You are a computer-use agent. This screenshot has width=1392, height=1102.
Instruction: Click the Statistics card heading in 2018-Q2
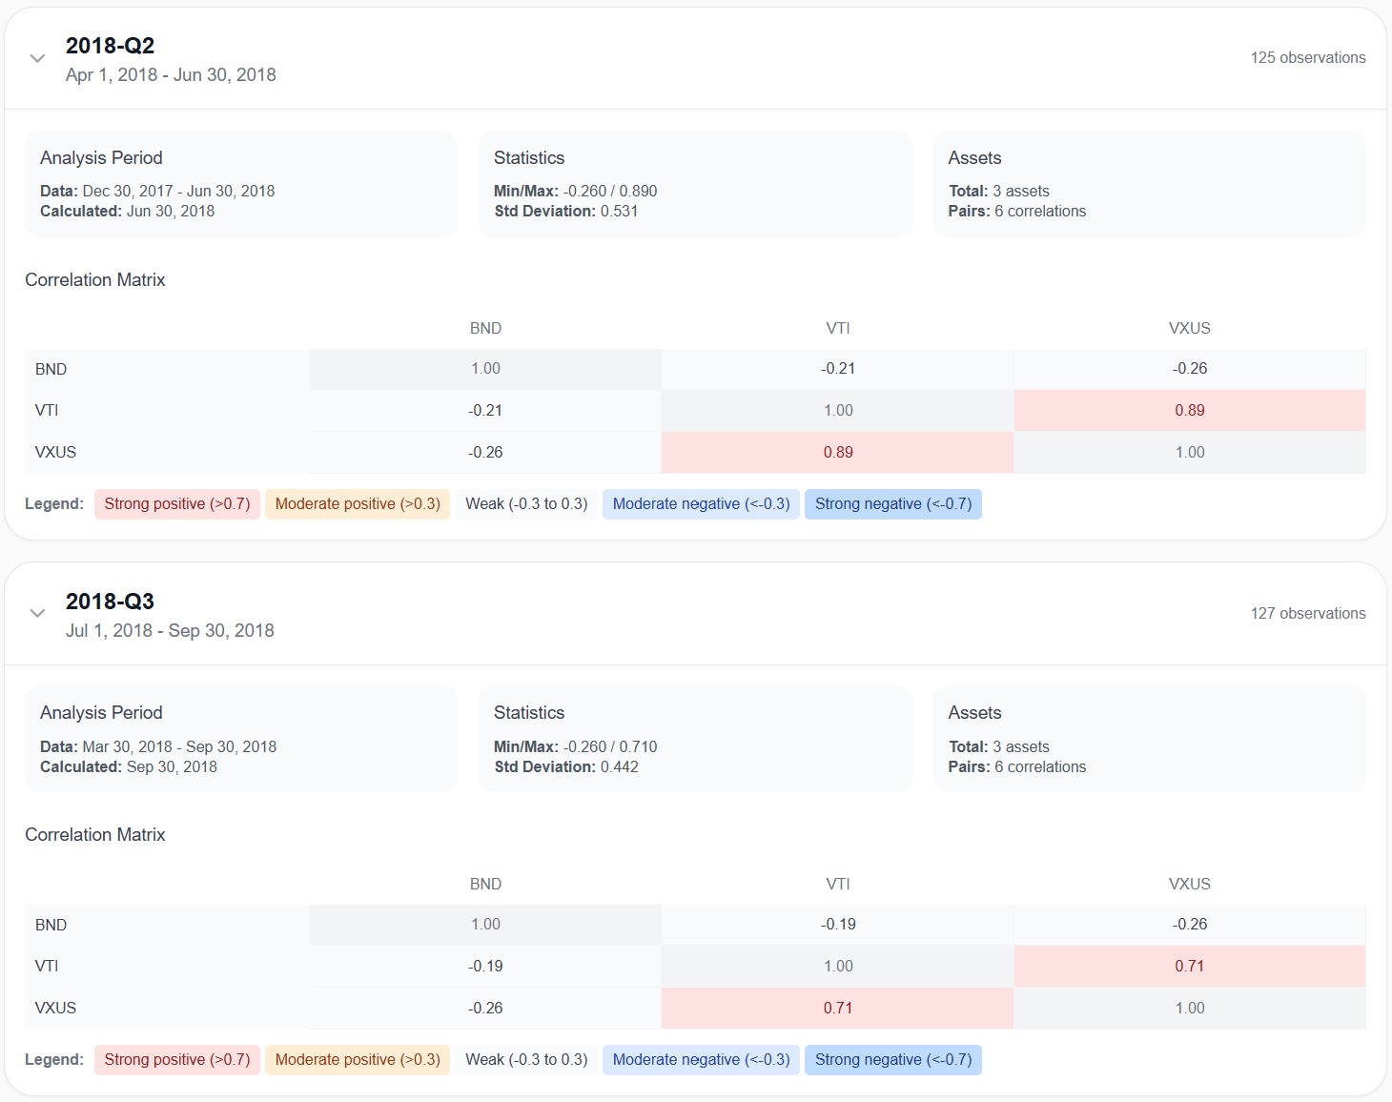(529, 158)
